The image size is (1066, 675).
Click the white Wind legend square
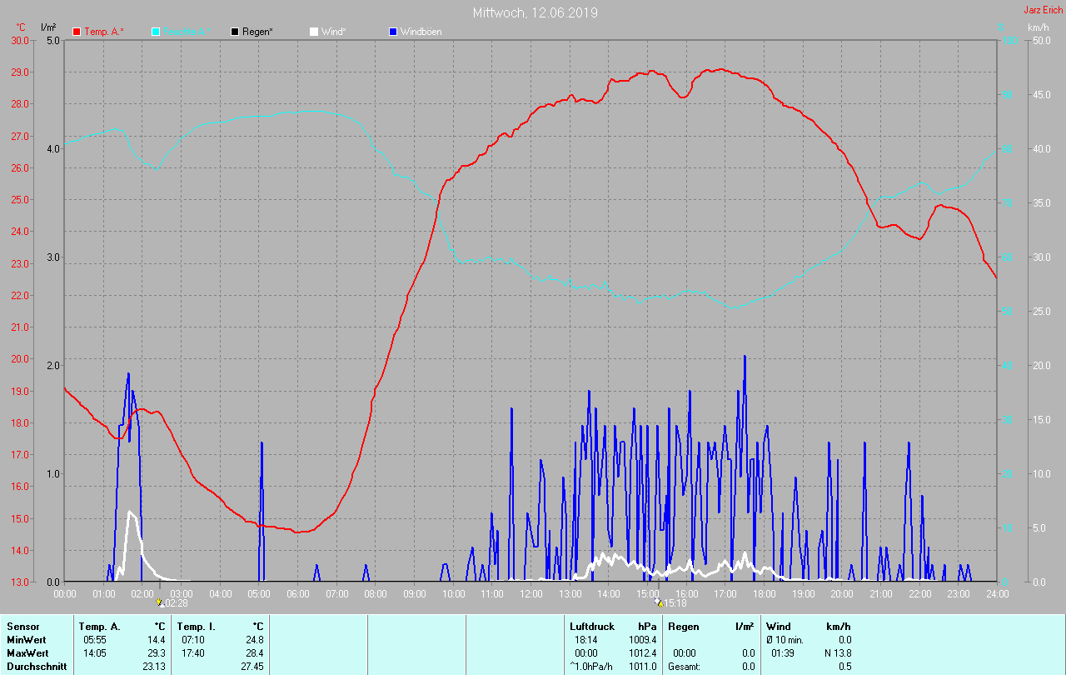pos(314,32)
